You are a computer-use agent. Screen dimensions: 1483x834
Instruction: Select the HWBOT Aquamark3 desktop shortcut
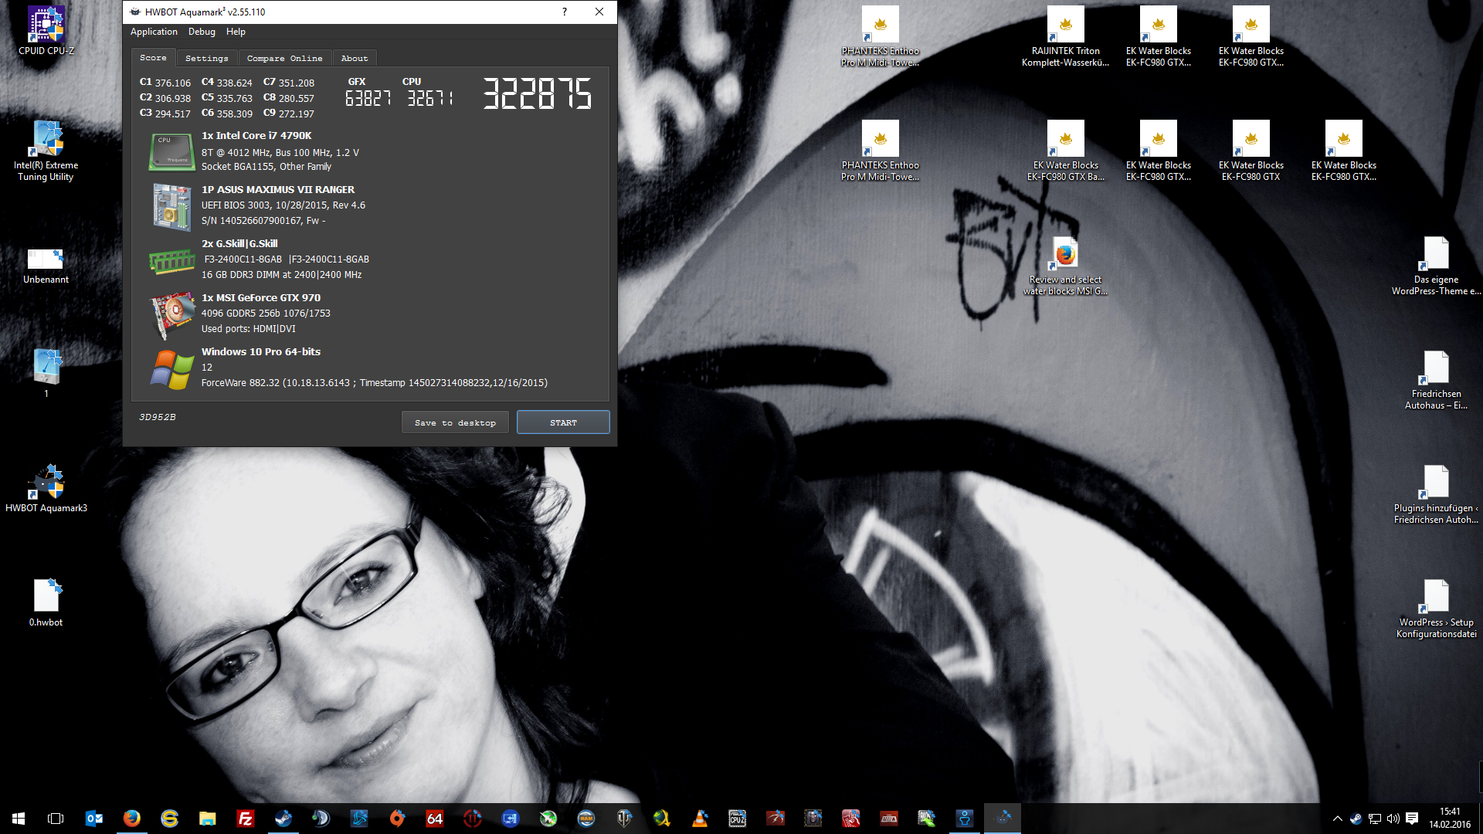[x=46, y=488]
